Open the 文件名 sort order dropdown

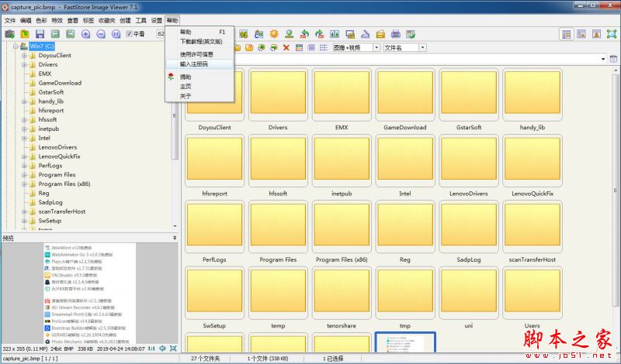pyautogui.click(x=422, y=47)
